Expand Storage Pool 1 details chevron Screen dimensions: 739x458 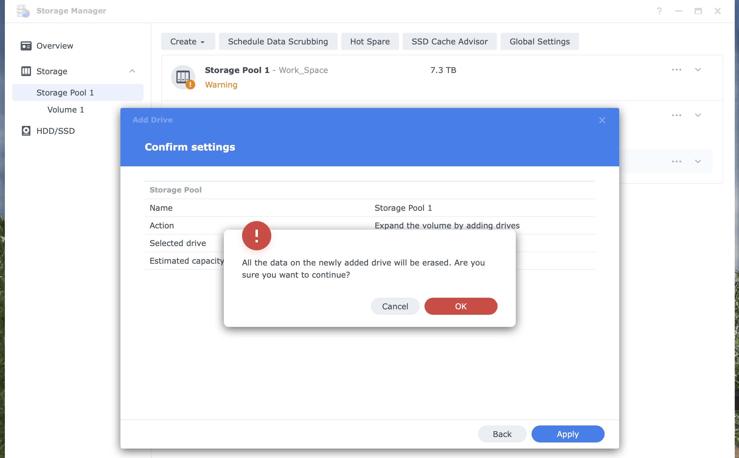[698, 70]
